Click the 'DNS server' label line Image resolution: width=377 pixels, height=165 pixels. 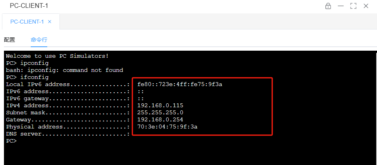(68, 134)
